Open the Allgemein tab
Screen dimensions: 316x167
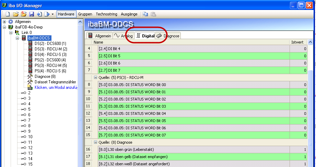(x=100, y=36)
